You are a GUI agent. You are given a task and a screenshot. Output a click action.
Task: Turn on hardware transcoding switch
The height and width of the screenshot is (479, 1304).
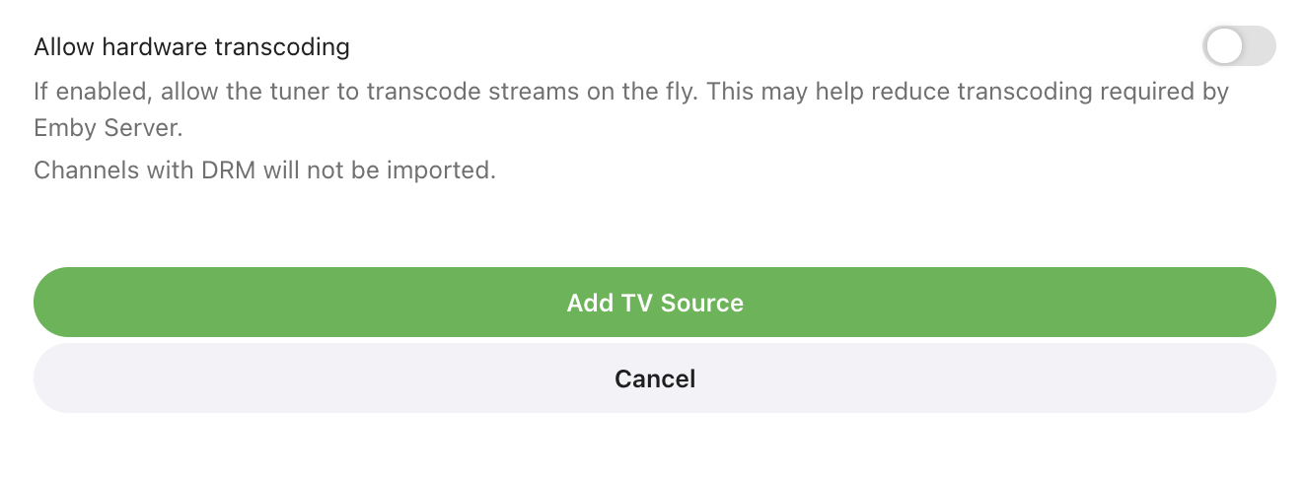coord(1238,46)
